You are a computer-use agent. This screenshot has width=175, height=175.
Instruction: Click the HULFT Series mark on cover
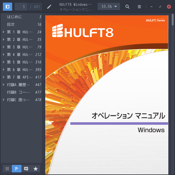point(155,20)
